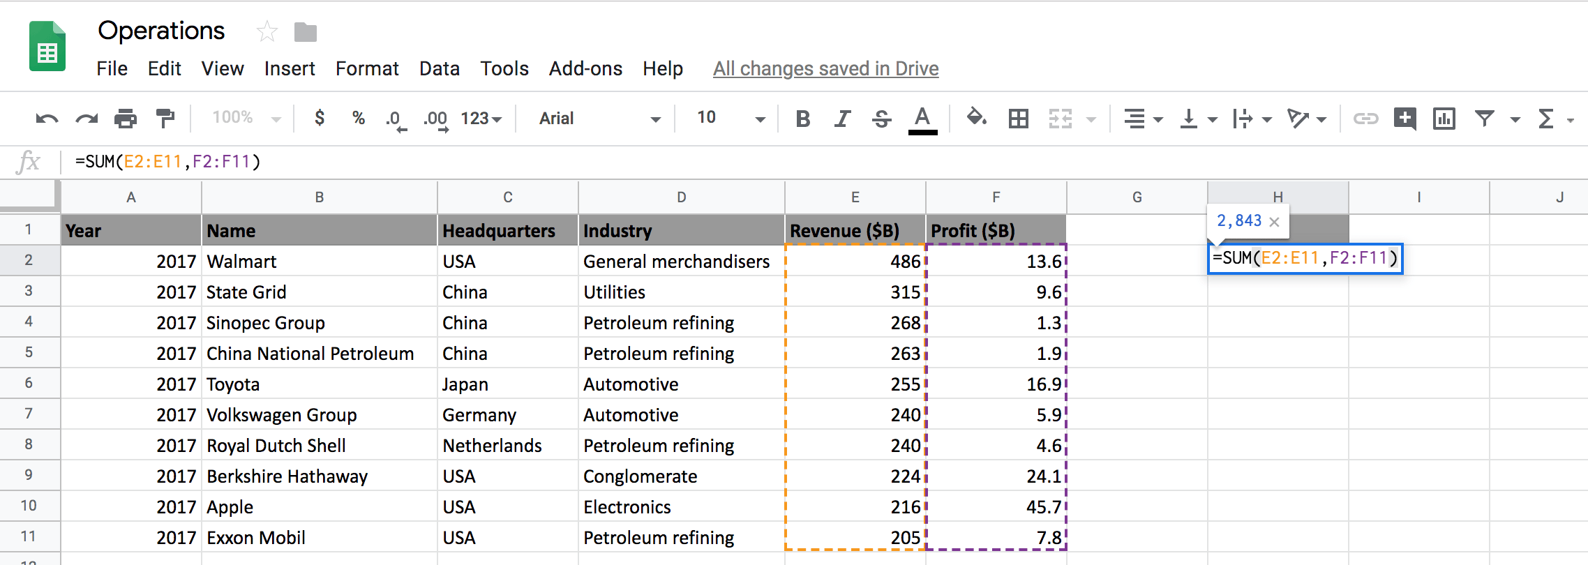Toggle bold formatting

[x=803, y=119]
